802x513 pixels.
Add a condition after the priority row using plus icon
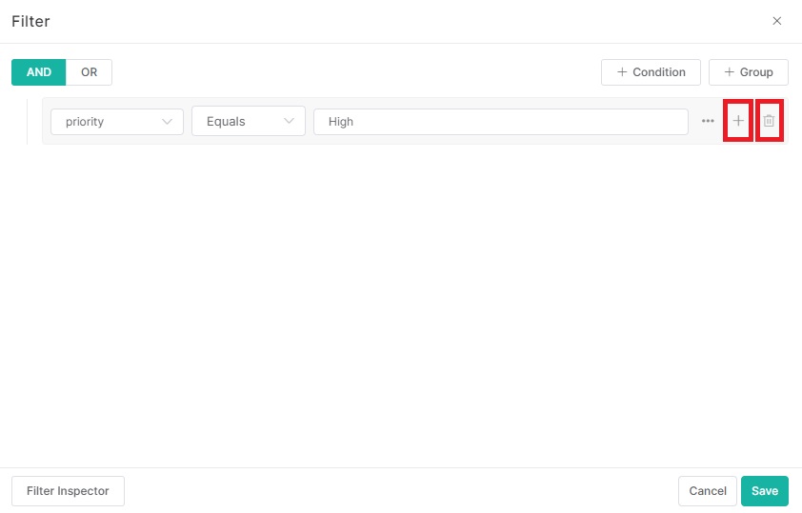point(738,121)
